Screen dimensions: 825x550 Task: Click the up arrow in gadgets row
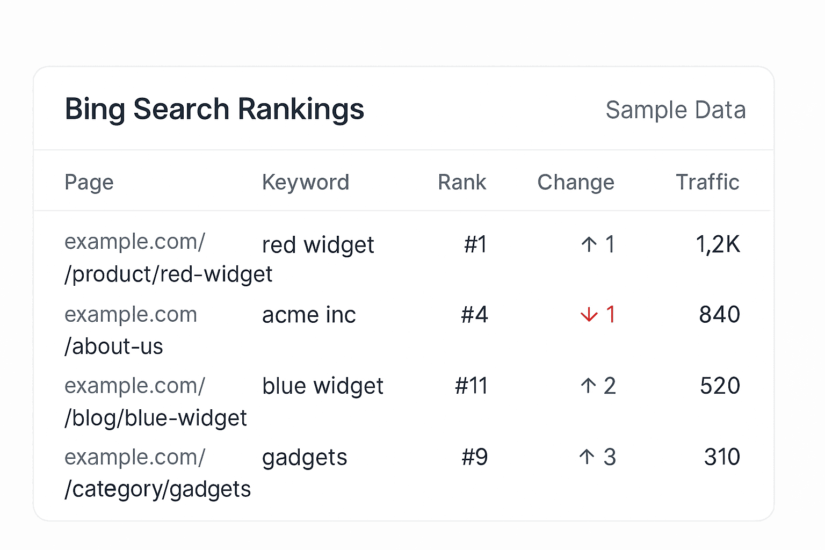(587, 457)
